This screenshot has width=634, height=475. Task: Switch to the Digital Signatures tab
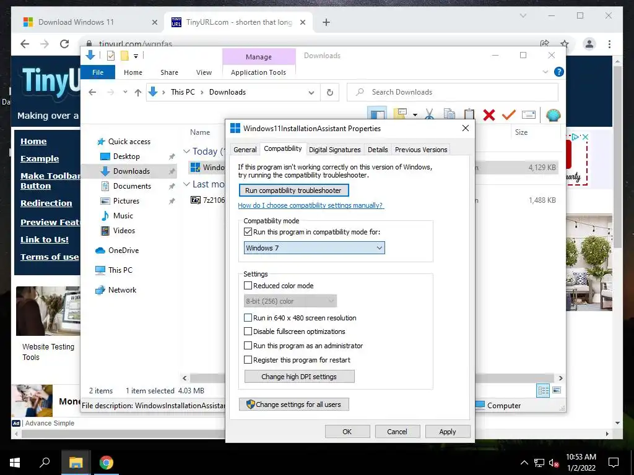[x=335, y=150]
